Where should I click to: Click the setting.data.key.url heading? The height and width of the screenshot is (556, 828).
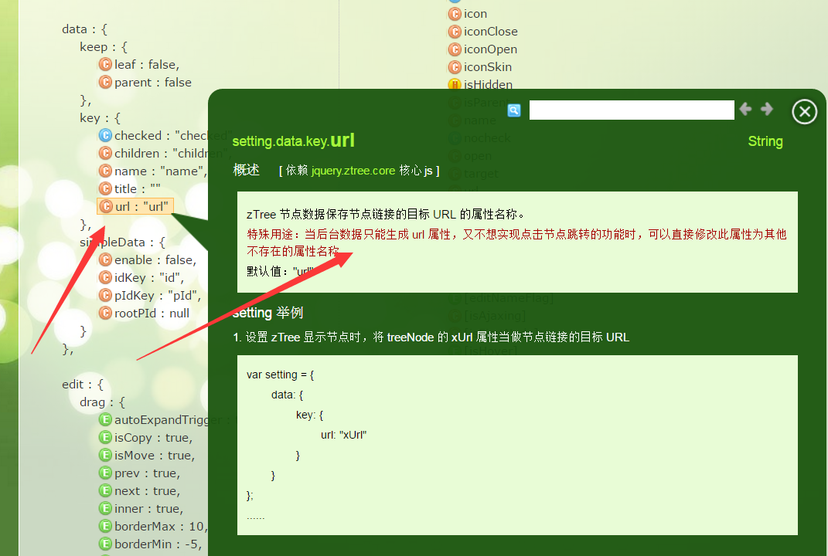click(293, 141)
